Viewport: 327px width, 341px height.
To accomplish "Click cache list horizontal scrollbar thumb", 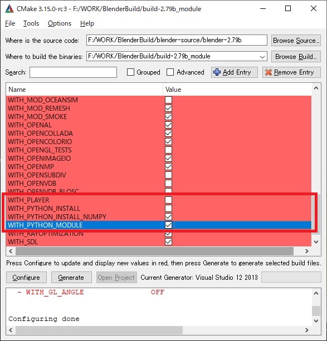I will click(154, 251).
